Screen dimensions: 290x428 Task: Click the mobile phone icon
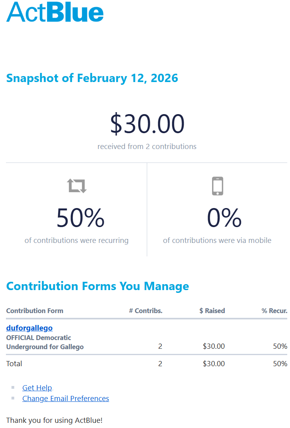pos(217,186)
